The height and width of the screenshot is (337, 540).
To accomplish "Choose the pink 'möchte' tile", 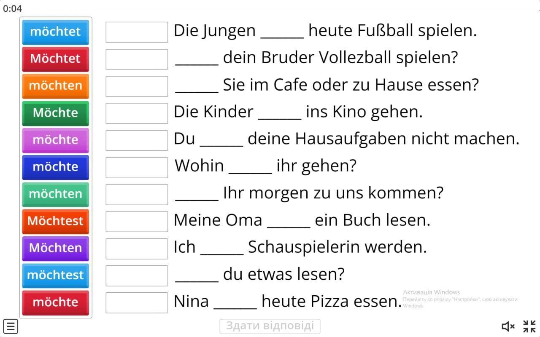I will click(x=56, y=140).
